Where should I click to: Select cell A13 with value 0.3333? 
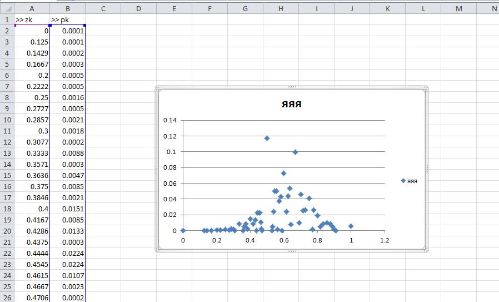32,154
